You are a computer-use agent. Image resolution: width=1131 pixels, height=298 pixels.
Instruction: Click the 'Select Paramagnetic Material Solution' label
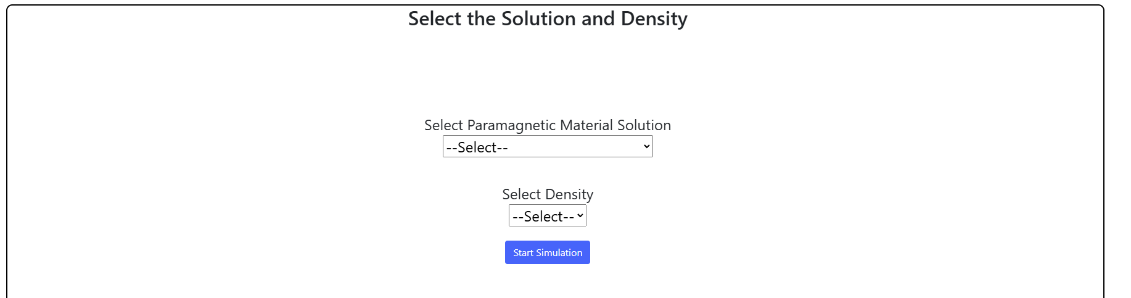pos(547,125)
